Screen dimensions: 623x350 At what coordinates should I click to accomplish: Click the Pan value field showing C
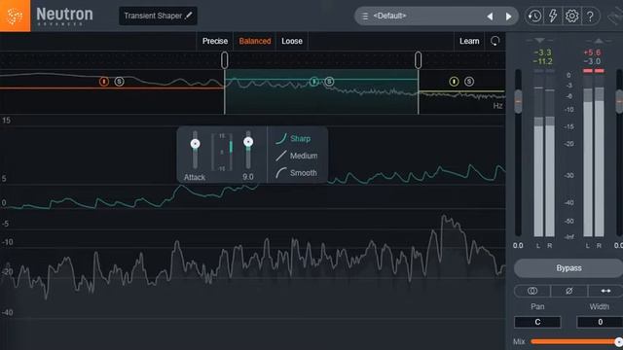click(x=537, y=322)
